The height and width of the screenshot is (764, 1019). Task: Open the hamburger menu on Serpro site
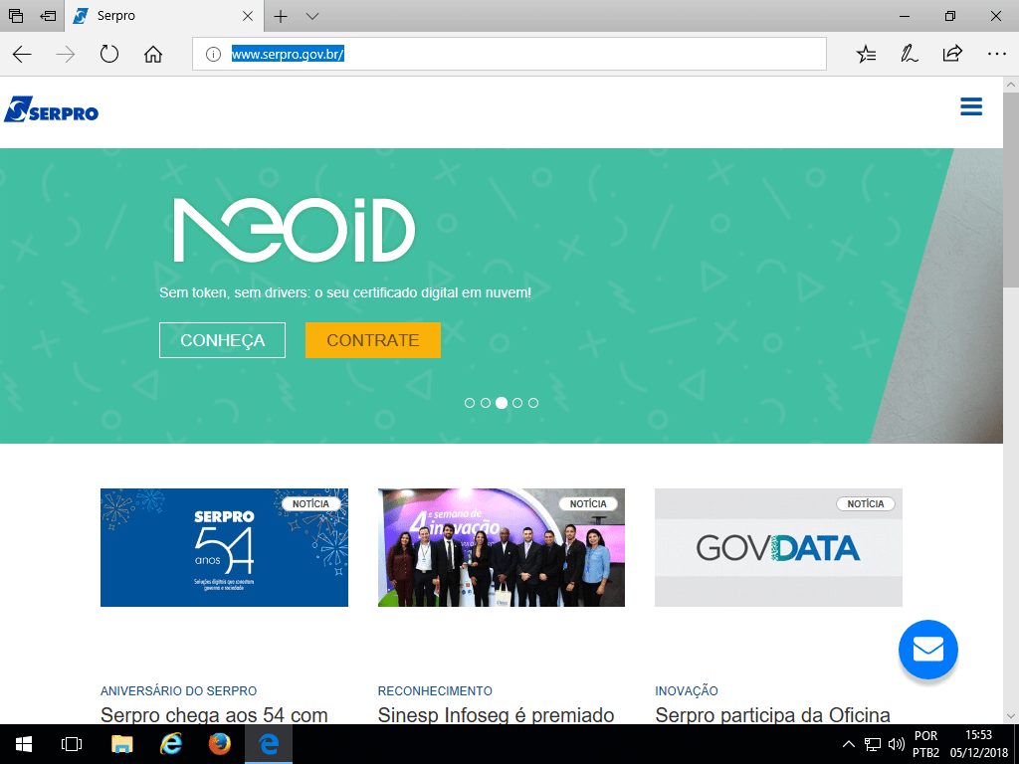coord(970,107)
